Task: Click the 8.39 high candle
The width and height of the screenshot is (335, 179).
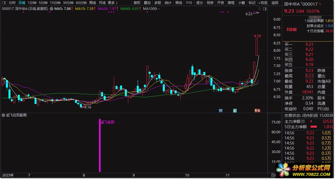Action: coord(257,47)
